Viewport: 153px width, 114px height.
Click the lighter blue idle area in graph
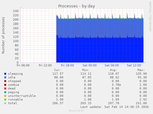point(100,28)
